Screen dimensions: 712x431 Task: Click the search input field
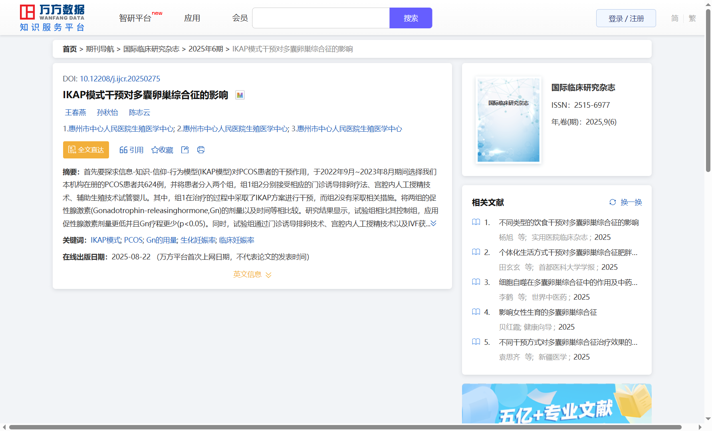(x=321, y=18)
